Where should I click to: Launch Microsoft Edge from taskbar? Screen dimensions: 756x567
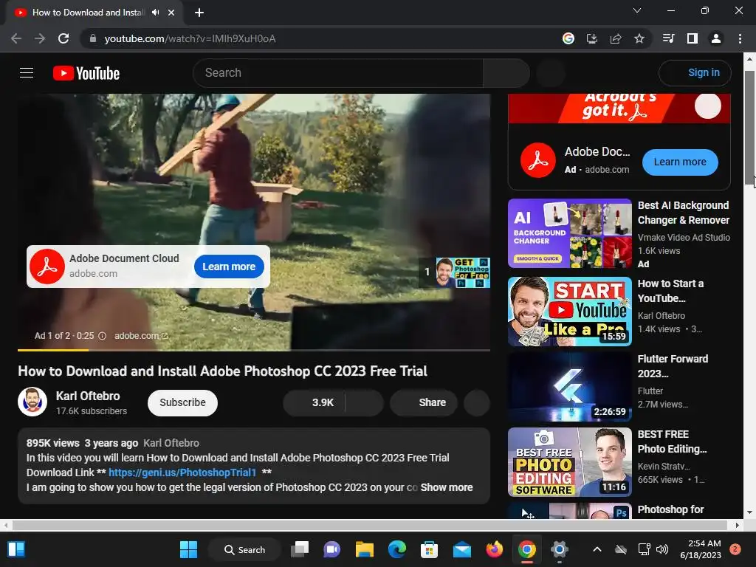[397, 549]
